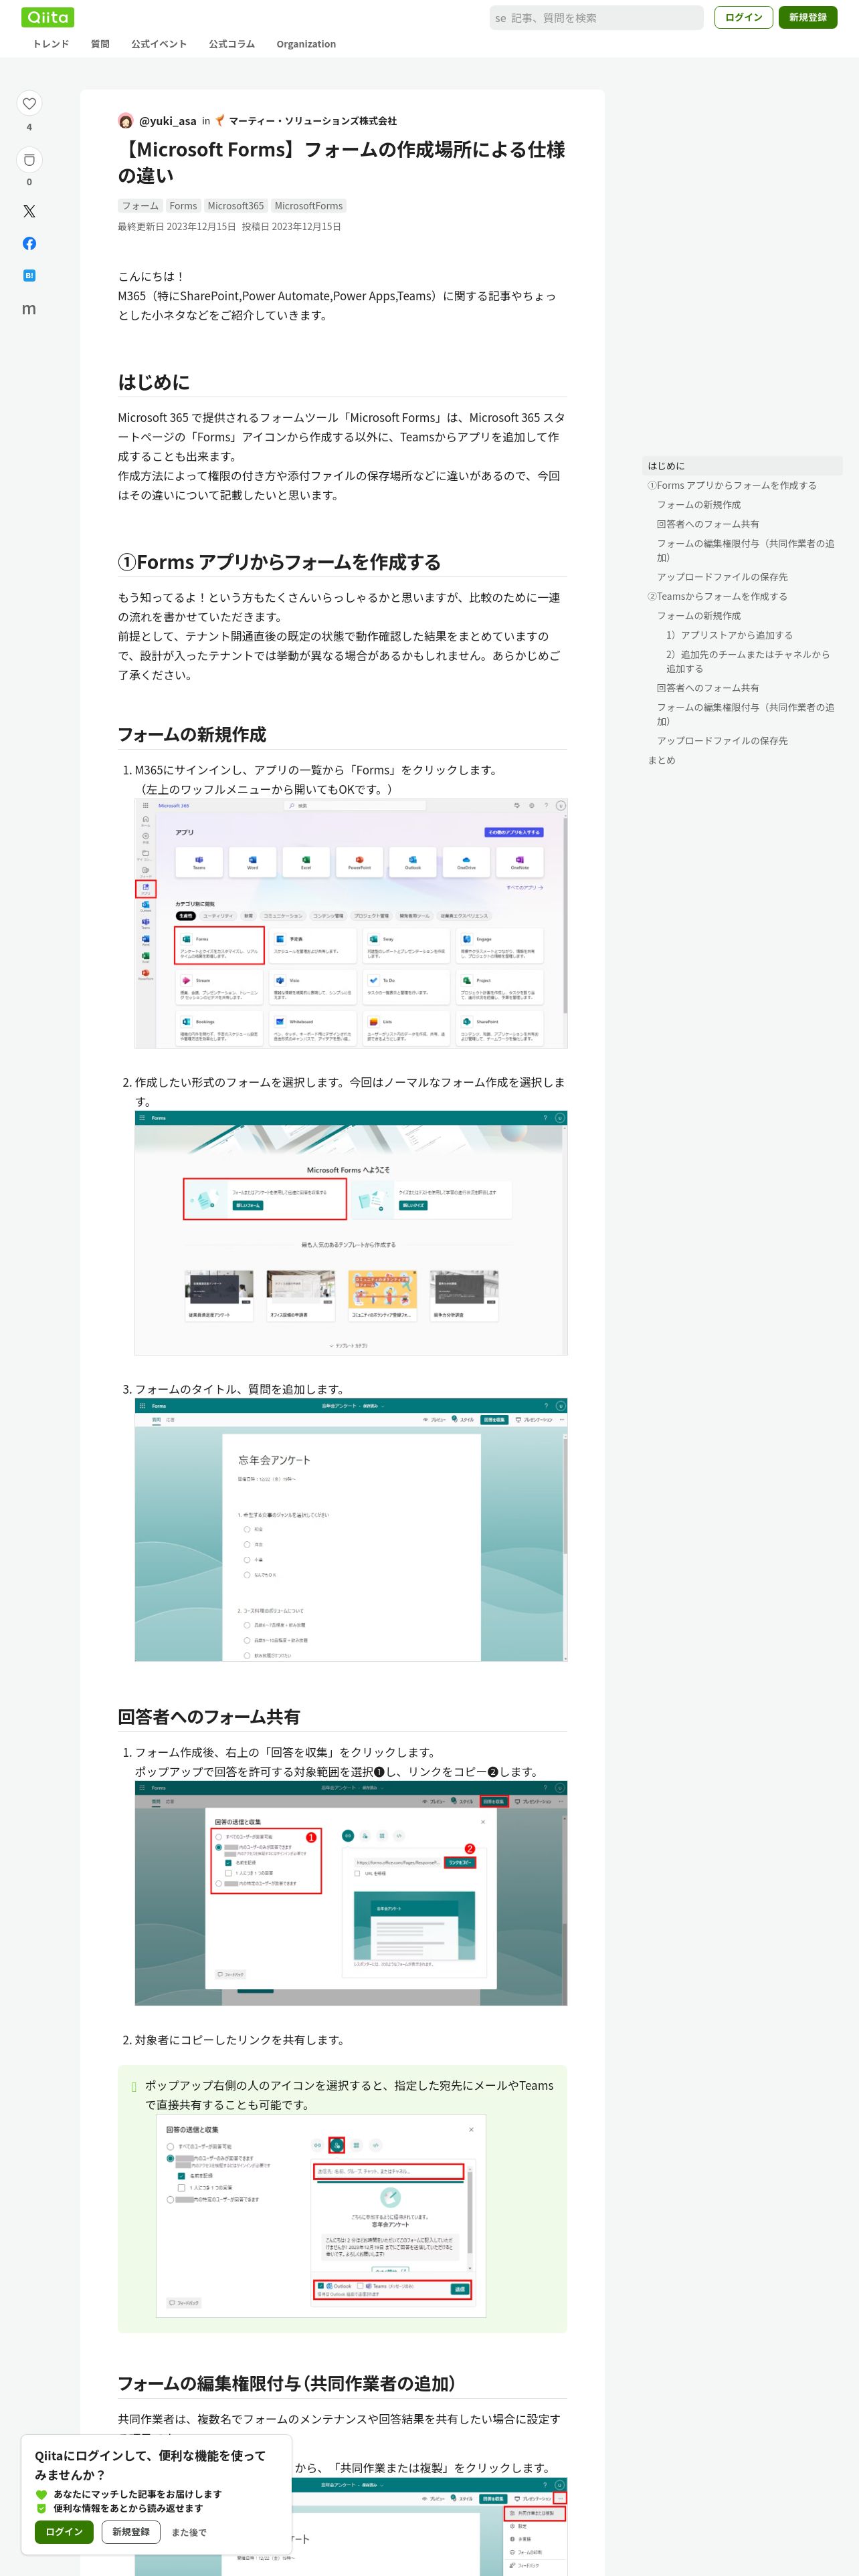Screen dimensions: 859x2576
Task: Open the Microsoft Forms welcome screenshot
Action: (351, 1232)
